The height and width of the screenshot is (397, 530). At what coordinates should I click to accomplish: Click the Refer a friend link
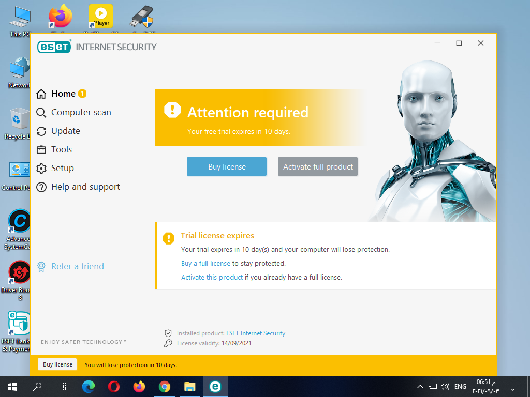[70, 266]
